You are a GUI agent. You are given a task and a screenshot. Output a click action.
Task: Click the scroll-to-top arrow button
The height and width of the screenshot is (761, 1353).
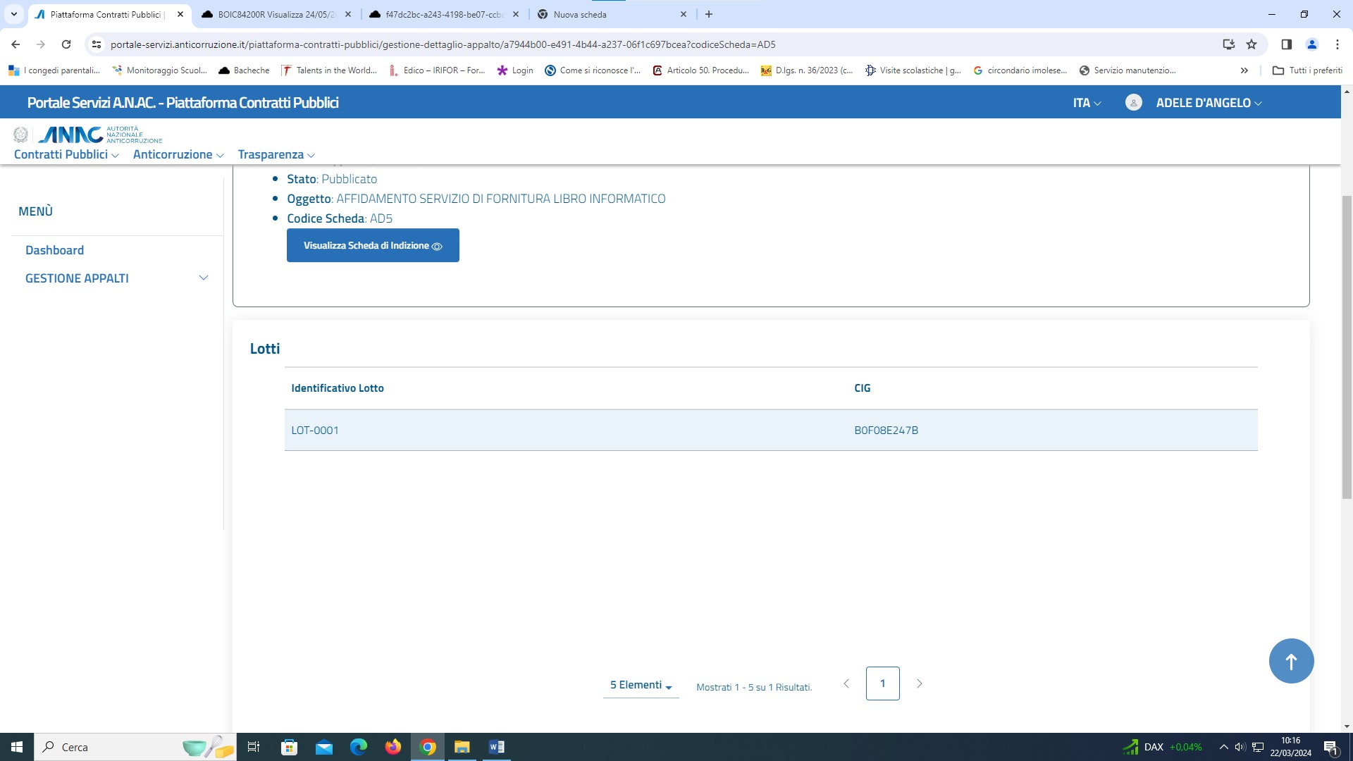(1291, 661)
